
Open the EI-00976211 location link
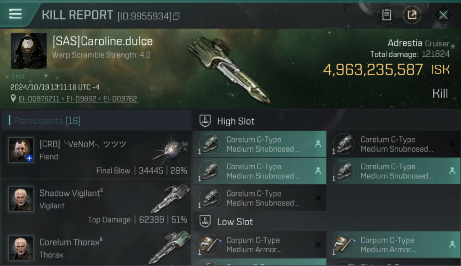(x=39, y=99)
